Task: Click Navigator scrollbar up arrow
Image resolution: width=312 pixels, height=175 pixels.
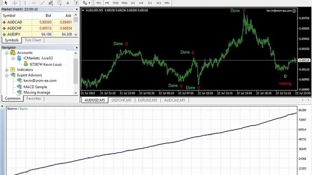Action: tap(76, 53)
